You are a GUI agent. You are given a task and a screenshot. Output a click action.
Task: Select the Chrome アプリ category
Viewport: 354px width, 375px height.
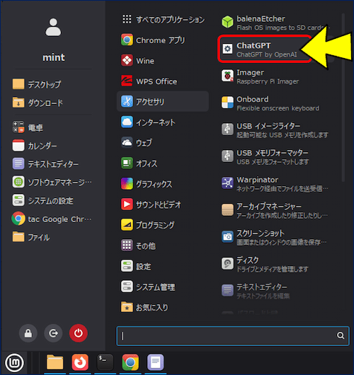click(x=163, y=40)
